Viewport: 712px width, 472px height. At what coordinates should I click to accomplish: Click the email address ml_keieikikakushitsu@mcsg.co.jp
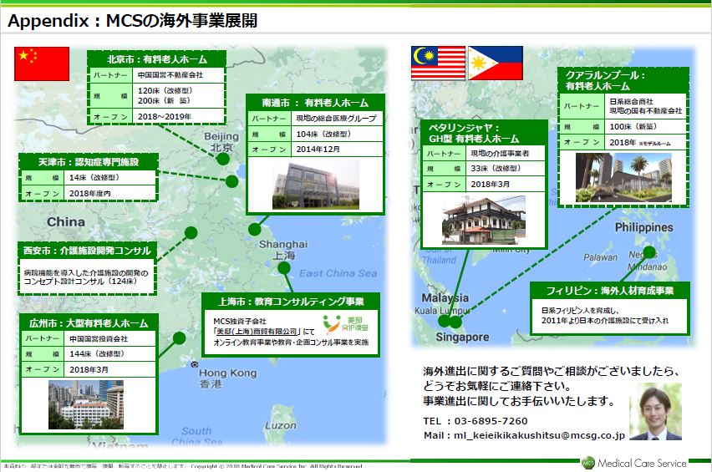tap(540, 435)
